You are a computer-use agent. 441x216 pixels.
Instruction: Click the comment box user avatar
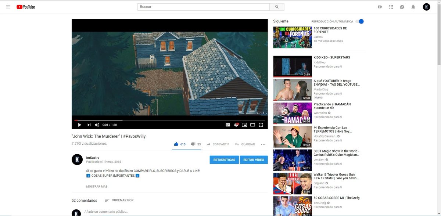(76, 213)
